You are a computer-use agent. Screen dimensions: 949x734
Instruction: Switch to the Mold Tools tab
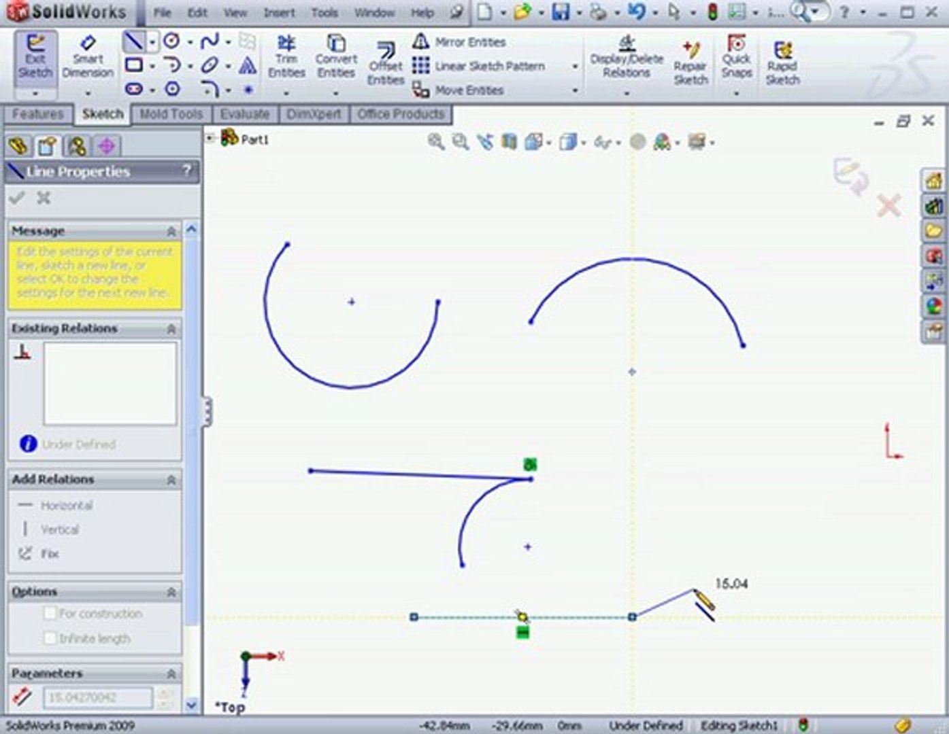[171, 113]
